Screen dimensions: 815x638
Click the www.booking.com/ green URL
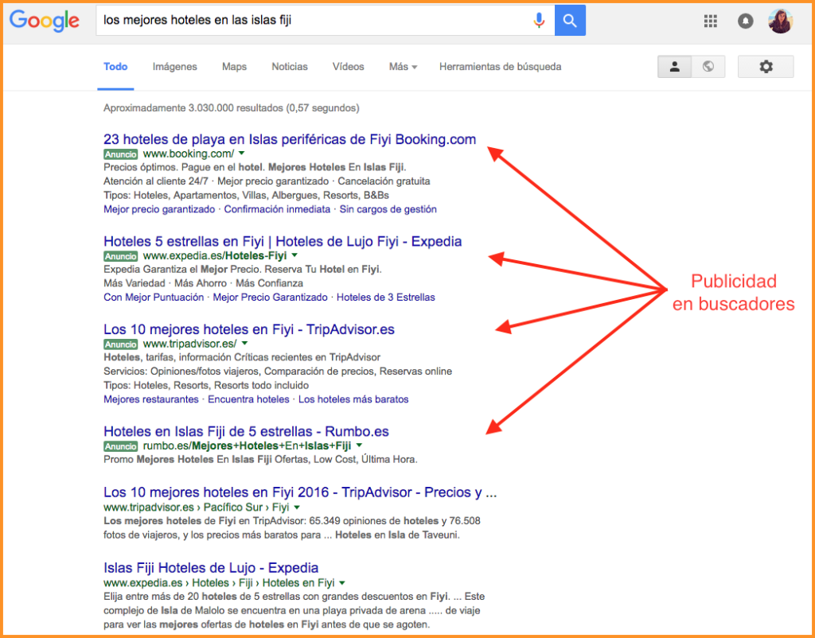[x=189, y=154]
